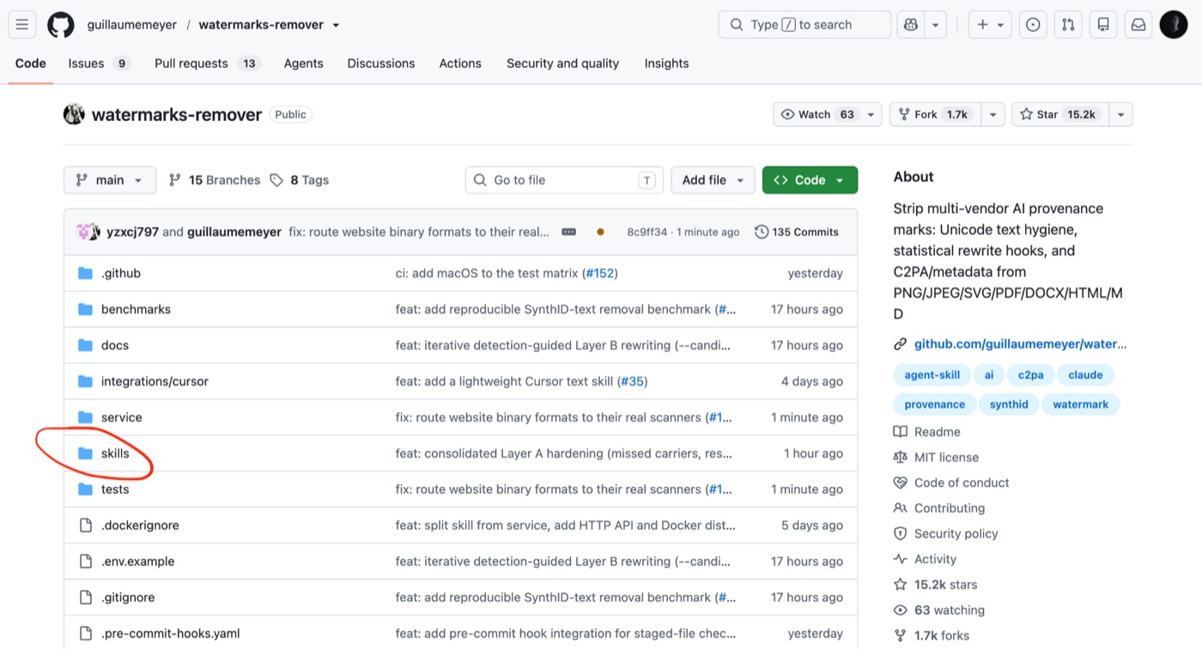1202x649 pixels.
Task: Open the 135 Commits history link
Action: pos(797,232)
